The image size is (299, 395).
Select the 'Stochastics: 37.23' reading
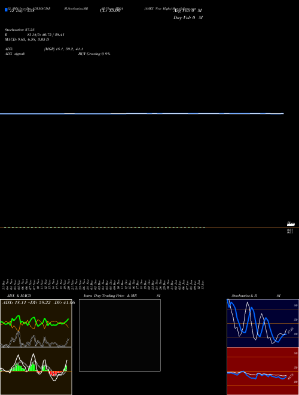click(19, 30)
